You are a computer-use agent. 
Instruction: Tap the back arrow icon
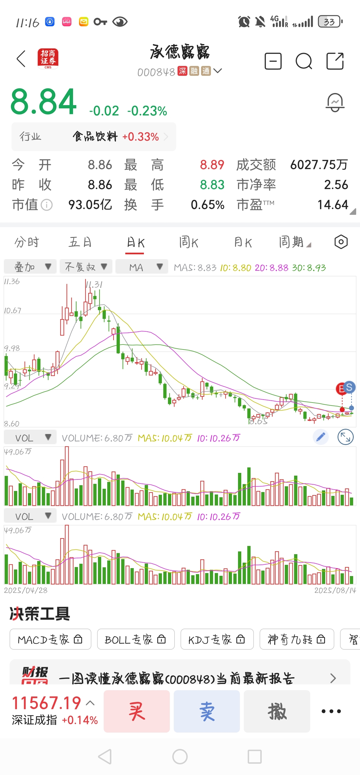(21, 59)
